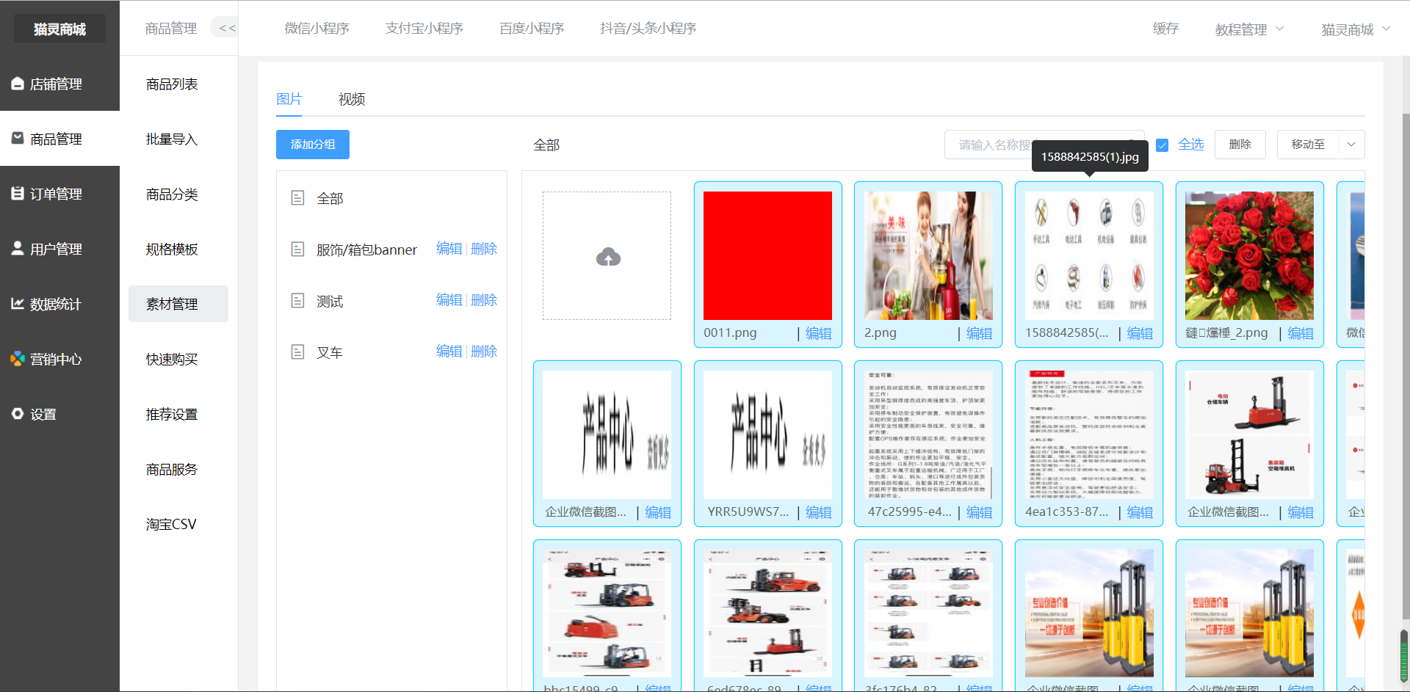
Task: Switch to the 图片 tab
Action: (289, 99)
